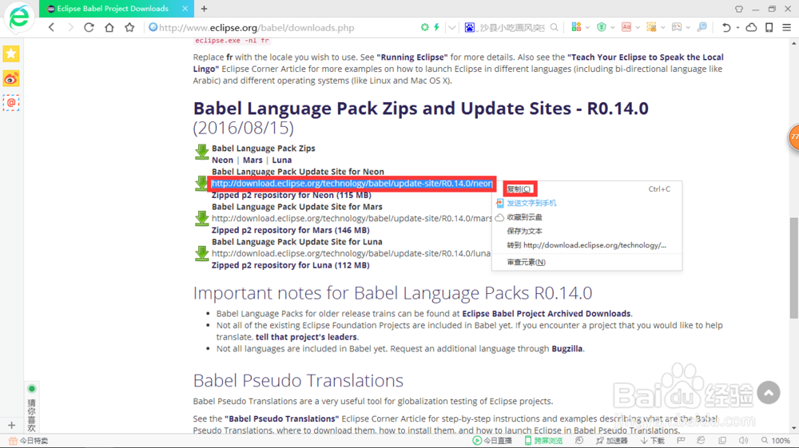799x448 pixels.
Task: Select 发送文字到手机 in context menu
Action: tap(587, 203)
